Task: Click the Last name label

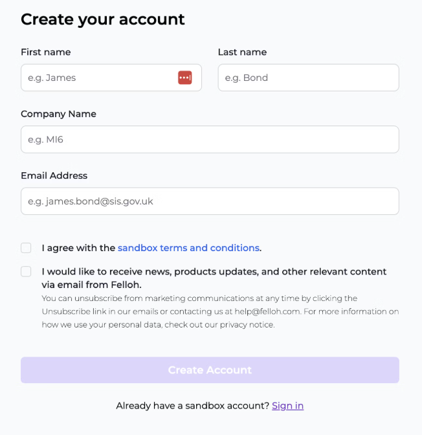Action: pyautogui.click(x=242, y=52)
